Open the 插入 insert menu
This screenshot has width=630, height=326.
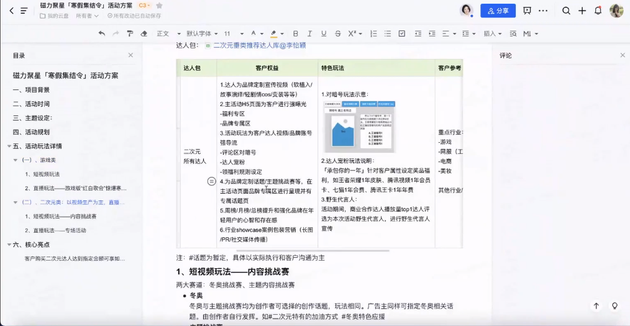[493, 34]
